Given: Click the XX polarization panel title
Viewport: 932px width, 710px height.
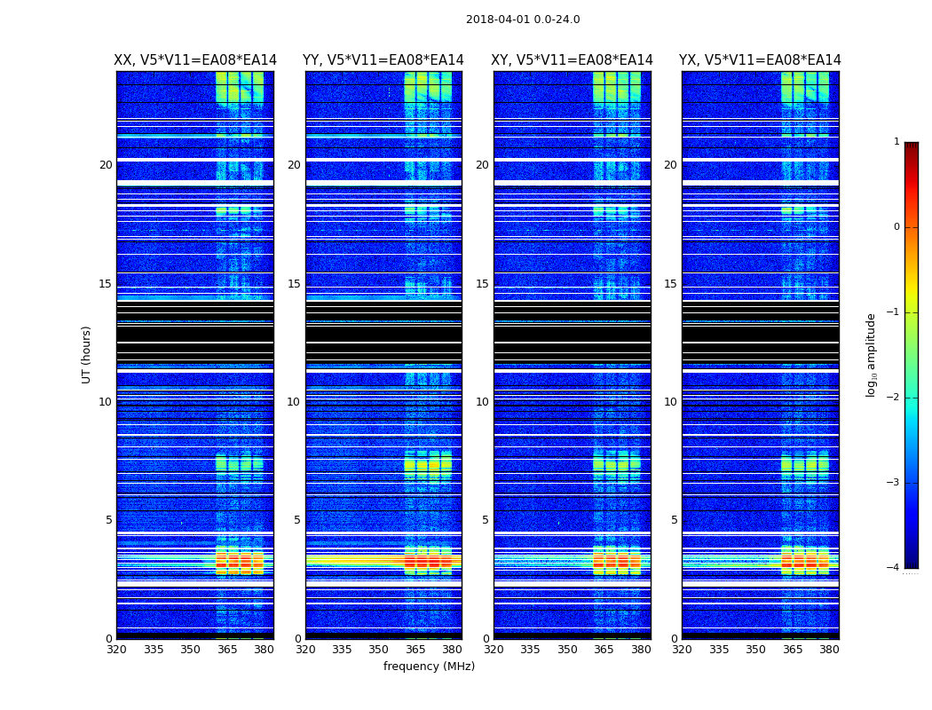Looking at the screenshot, I should [x=195, y=60].
